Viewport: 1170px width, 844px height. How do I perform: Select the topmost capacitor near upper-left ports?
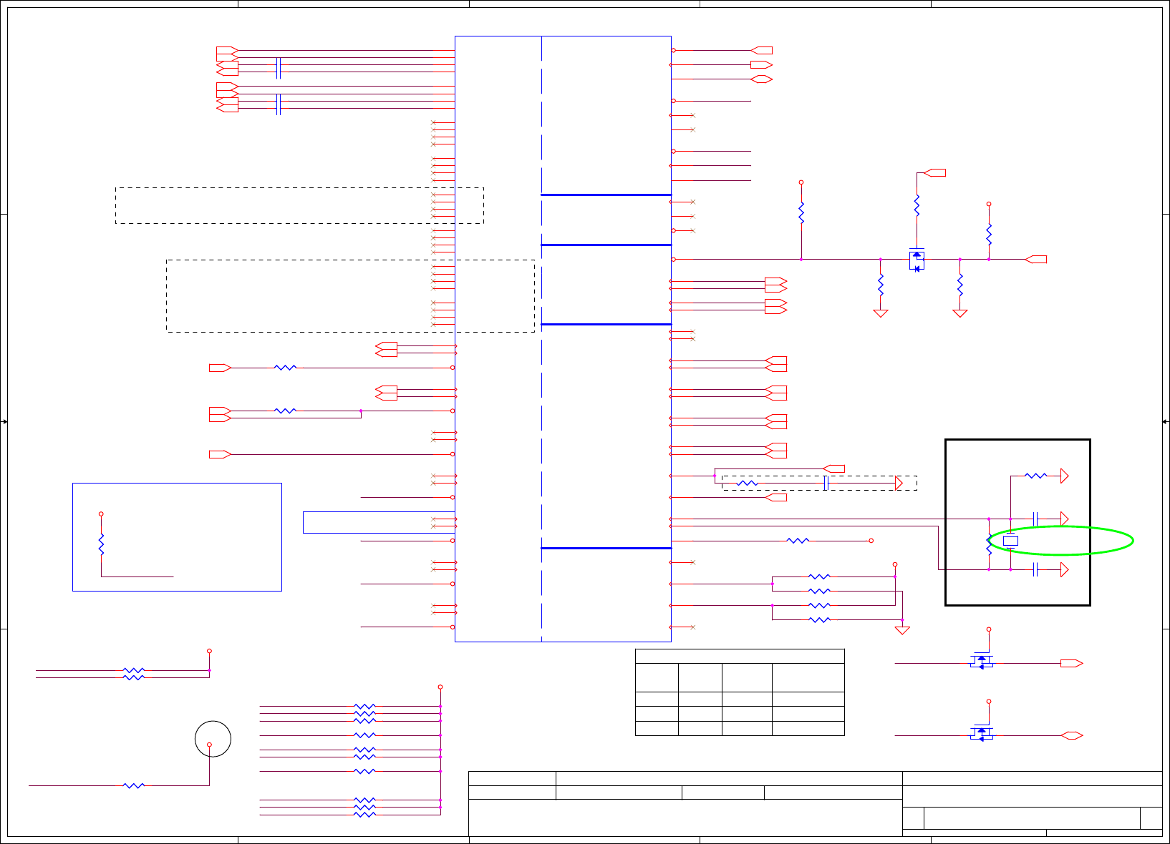(278, 68)
